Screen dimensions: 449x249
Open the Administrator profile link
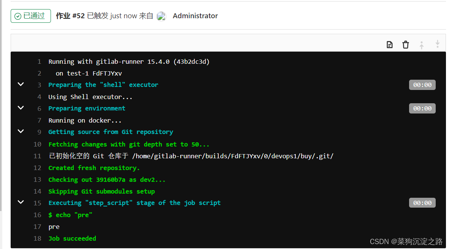[195, 16]
